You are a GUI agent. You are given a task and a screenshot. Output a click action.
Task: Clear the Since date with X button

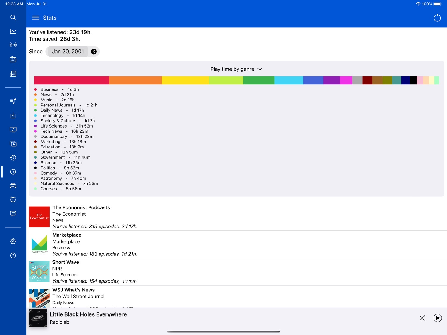tap(94, 52)
